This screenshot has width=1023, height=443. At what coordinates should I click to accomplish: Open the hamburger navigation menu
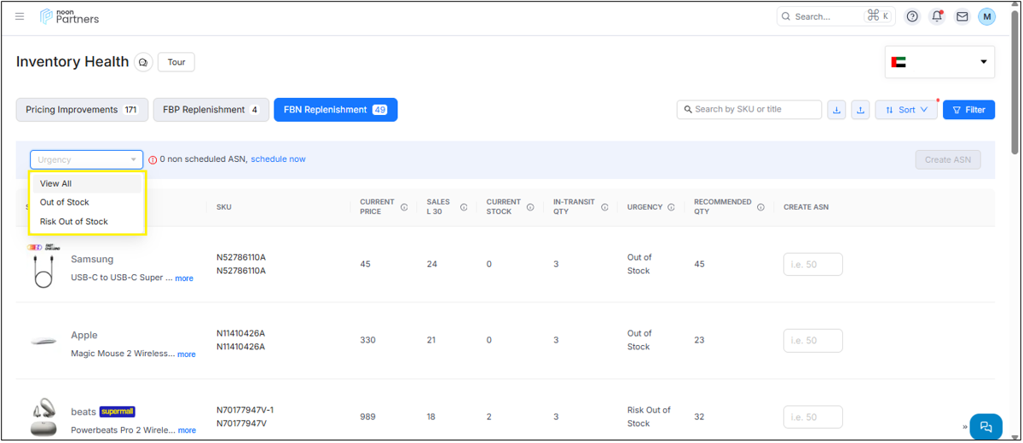pos(20,16)
